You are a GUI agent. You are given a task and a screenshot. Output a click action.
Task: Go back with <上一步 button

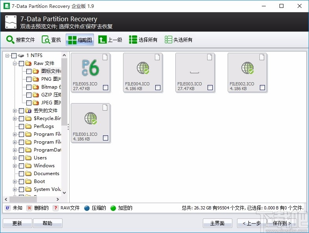(252, 223)
